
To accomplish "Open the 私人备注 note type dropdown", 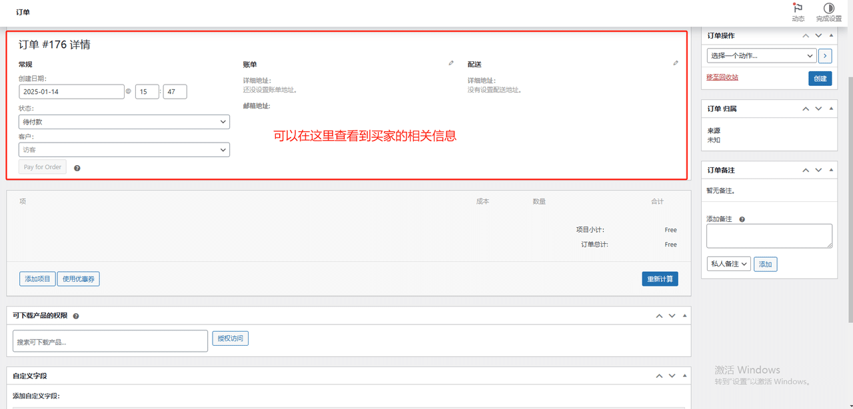I will (x=729, y=264).
